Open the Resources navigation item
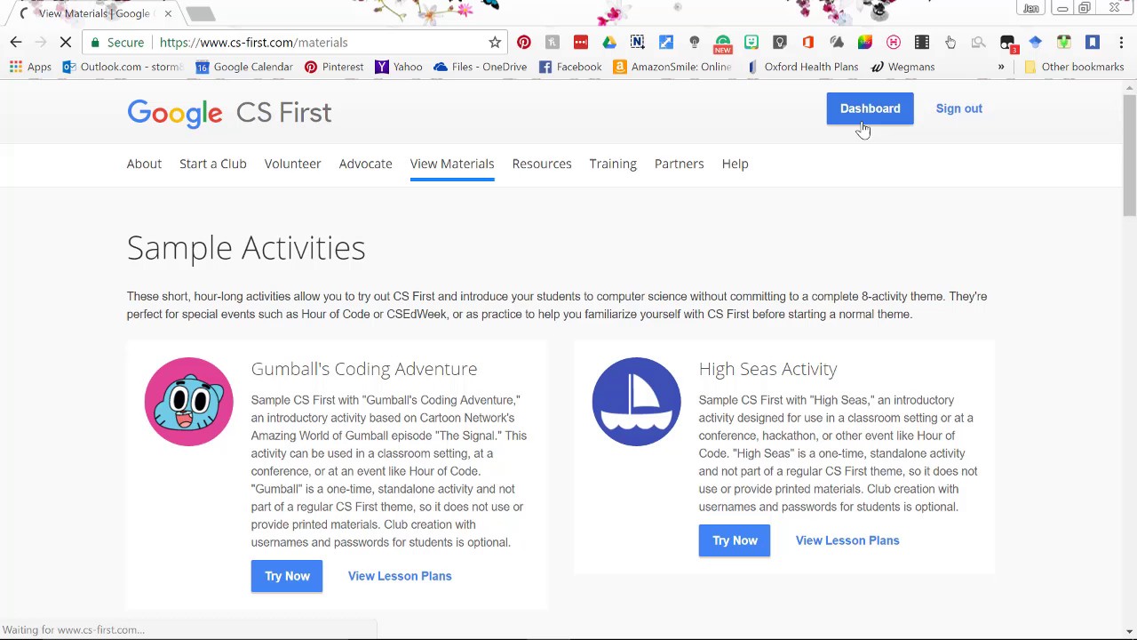The width and height of the screenshot is (1137, 640). tap(542, 164)
